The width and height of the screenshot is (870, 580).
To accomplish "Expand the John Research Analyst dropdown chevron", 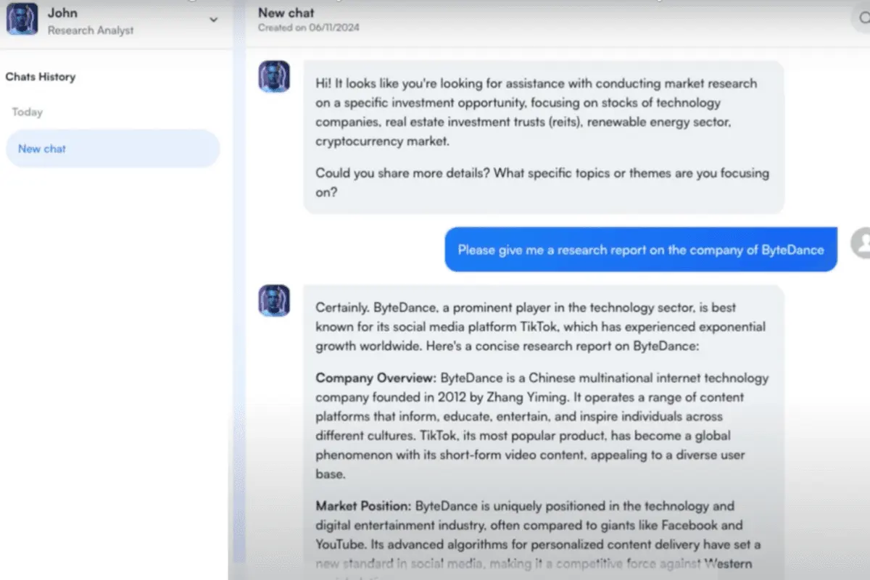I will tap(213, 20).
